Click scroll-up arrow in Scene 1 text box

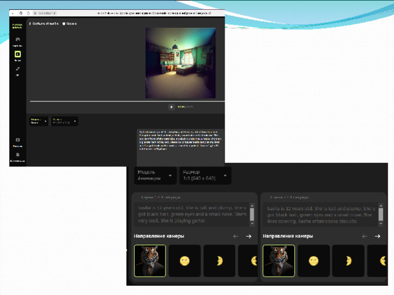coord(252,205)
